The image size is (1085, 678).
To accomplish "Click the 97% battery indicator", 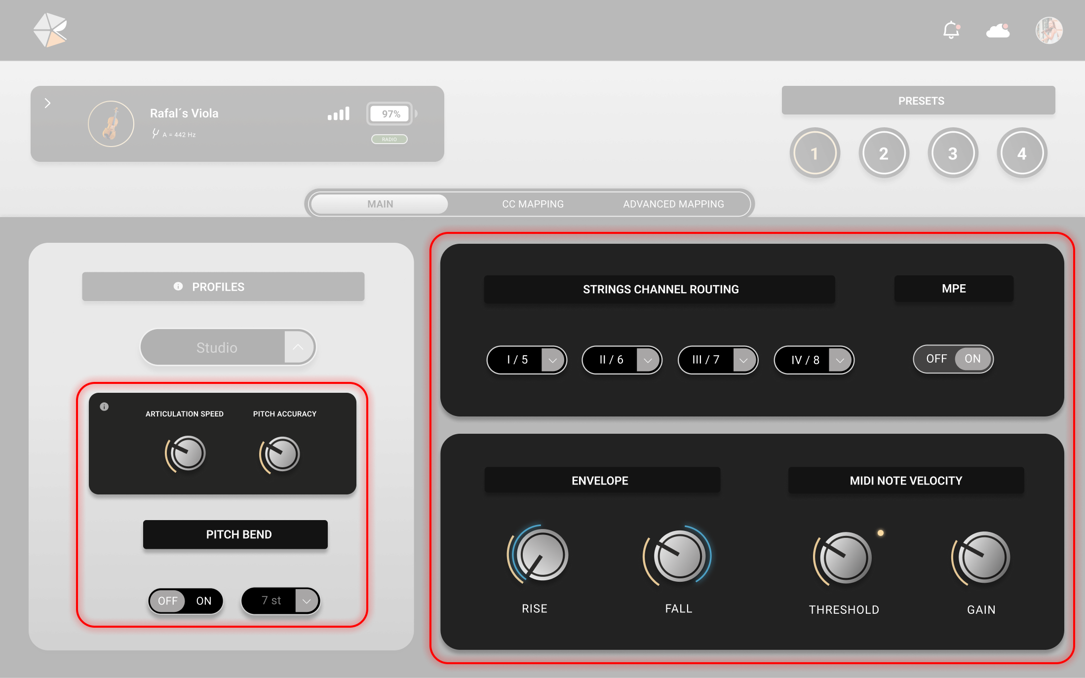I will pyautogui.click(x=390, y=114).
